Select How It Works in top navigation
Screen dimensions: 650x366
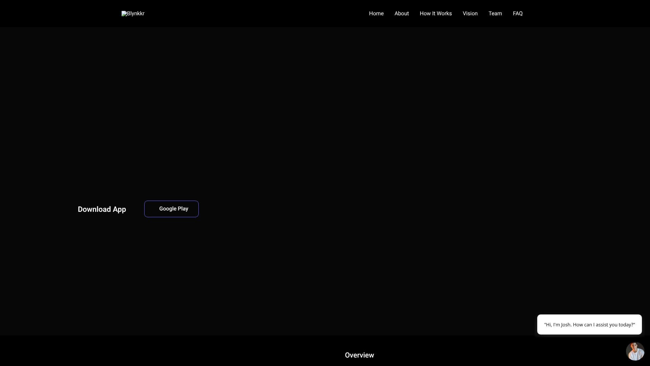point(436,14)
